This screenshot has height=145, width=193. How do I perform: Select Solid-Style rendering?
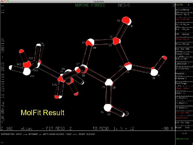(x=182, y=24)
